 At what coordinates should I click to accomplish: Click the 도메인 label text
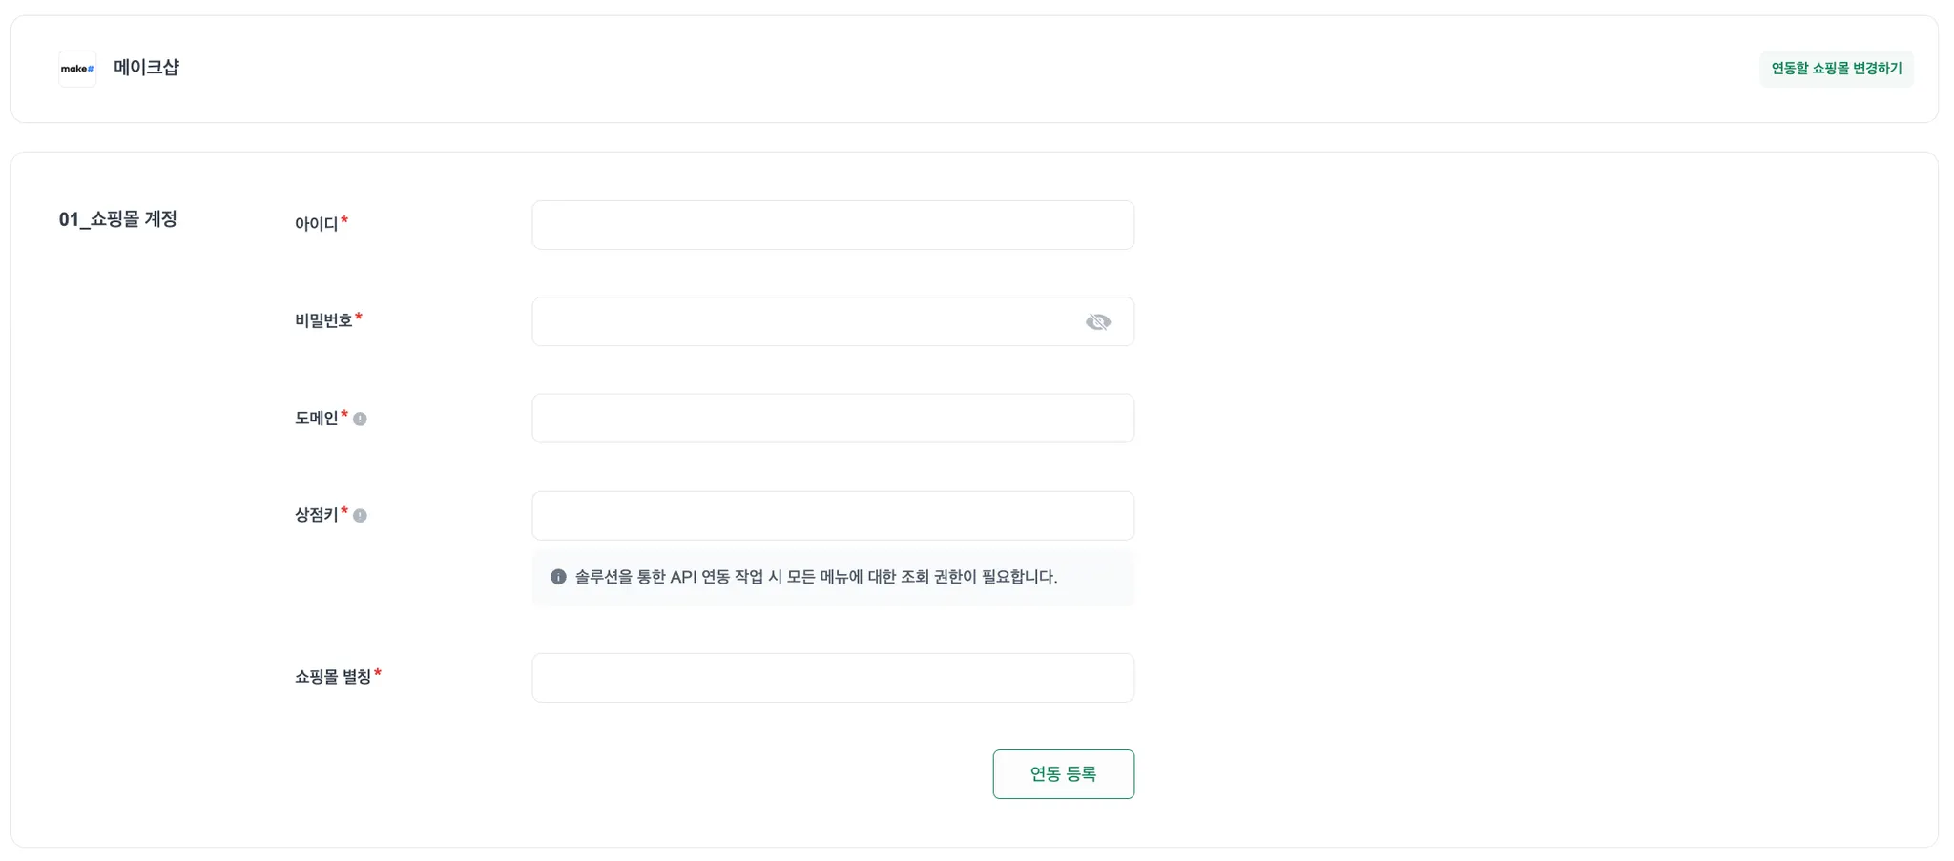click(x=316, y=419)
